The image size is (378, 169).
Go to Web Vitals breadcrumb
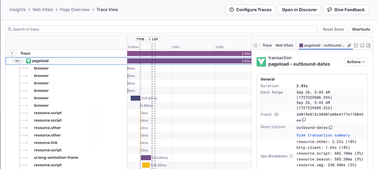pos(43,10)
